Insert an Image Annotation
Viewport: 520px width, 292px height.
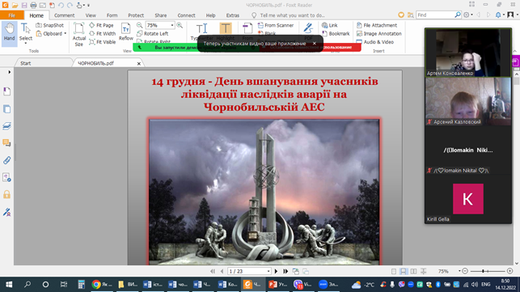[x=379, y=33]
